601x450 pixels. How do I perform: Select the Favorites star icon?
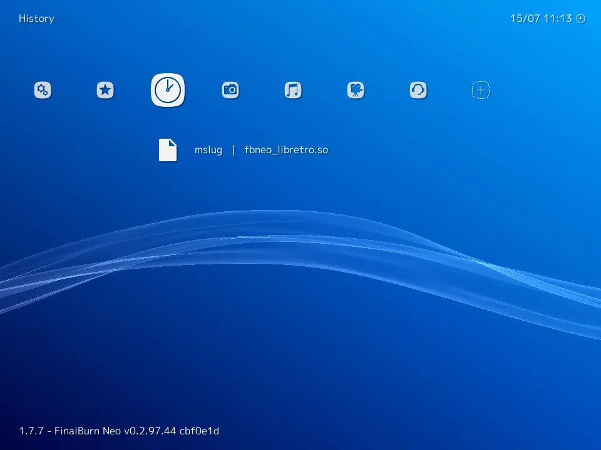tap(105, 90)
